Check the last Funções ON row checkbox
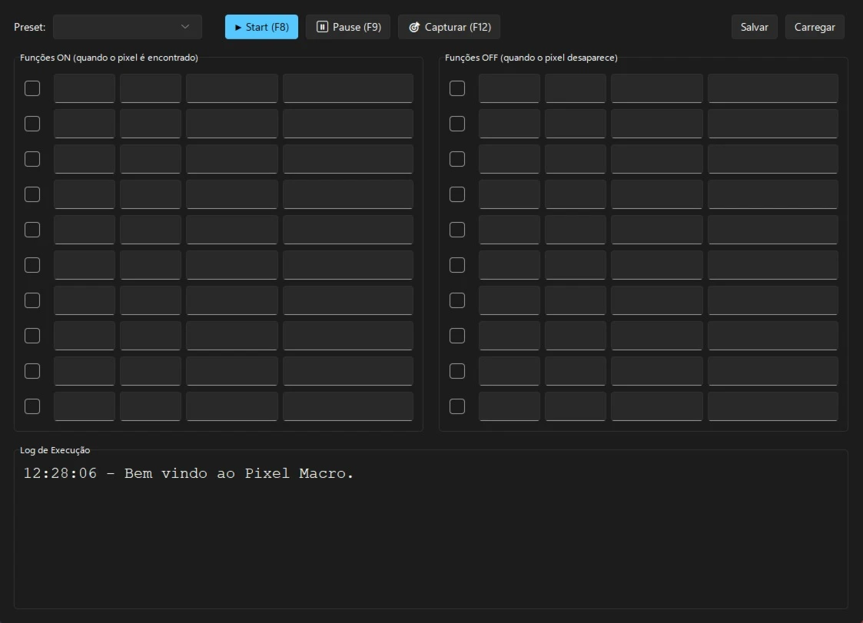 click(32, 406)
